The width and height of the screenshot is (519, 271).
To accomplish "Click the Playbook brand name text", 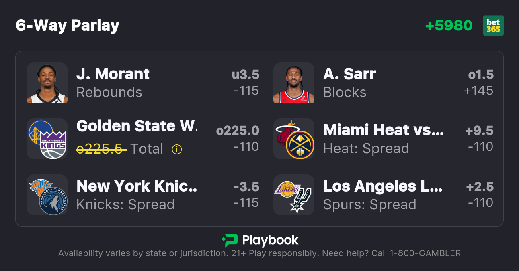I will click(270, 240).
